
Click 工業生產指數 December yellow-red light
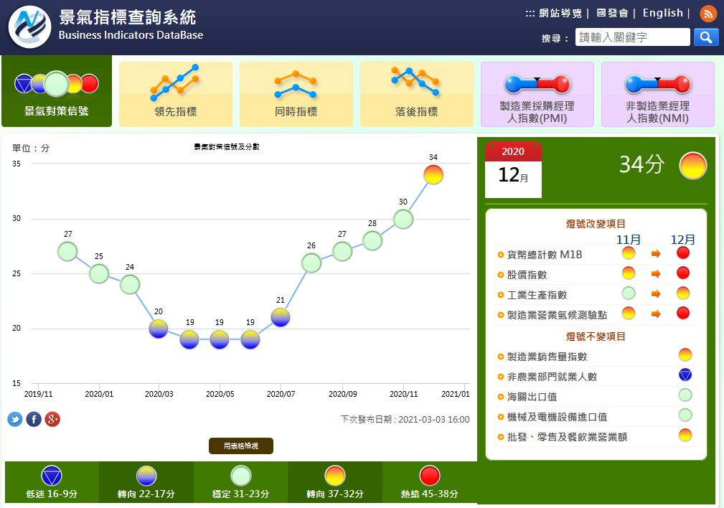tap(683, 293)
